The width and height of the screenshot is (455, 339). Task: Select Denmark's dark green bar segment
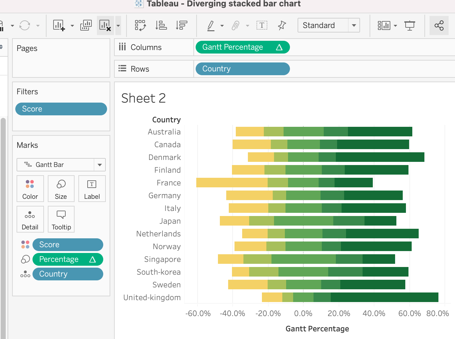380,157
